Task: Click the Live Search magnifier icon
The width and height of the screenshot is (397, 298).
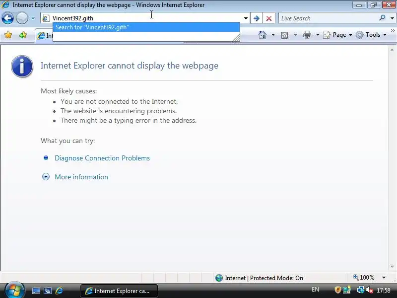Action: coord(382,18)
